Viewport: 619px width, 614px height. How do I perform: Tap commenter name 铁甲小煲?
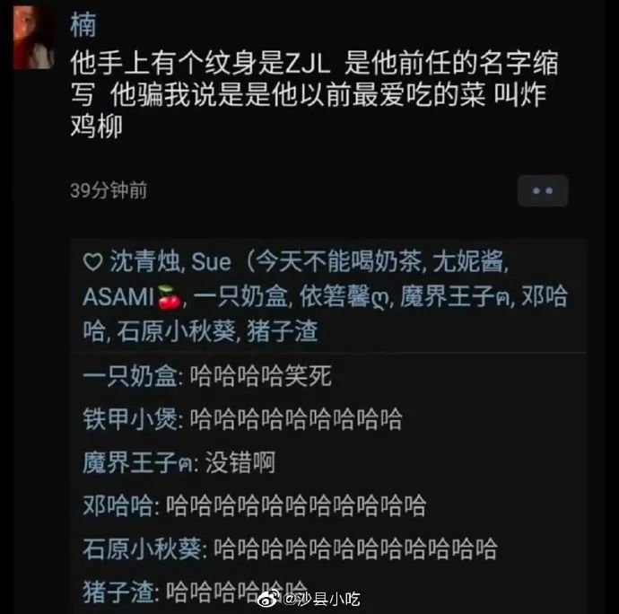click(130, 419)
